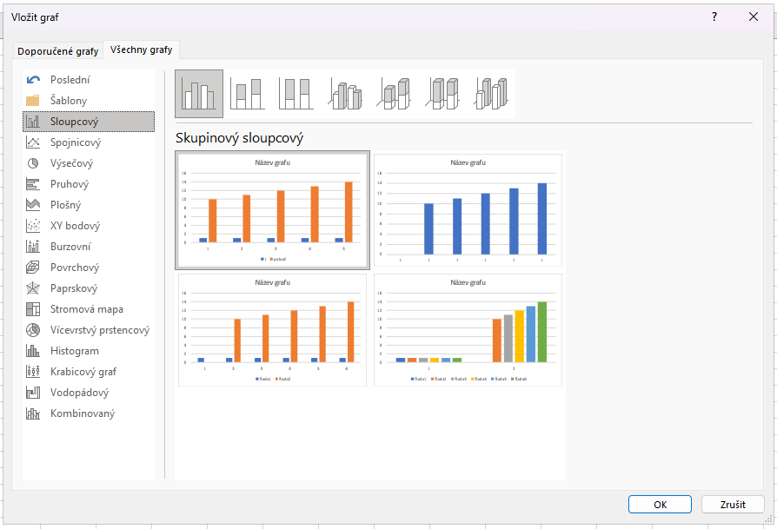Open the help question mark icon
This screenshot has width=777, height=529.
point(714,17)
